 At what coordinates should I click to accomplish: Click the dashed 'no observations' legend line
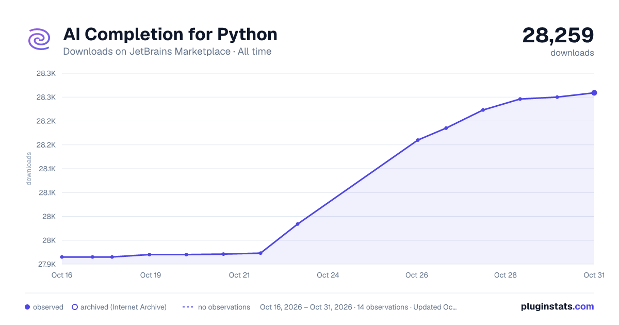(187, 307)
